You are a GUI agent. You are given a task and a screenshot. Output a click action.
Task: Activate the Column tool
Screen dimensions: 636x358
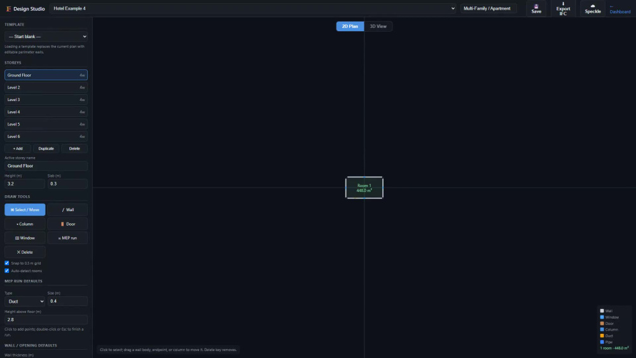point(25,224)
